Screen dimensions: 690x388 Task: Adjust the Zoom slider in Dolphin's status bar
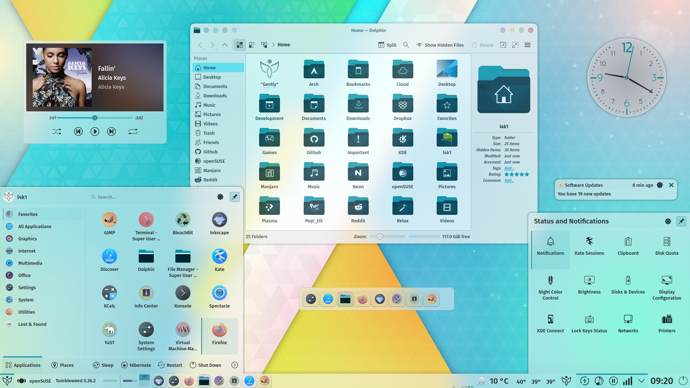pos(379,236)
